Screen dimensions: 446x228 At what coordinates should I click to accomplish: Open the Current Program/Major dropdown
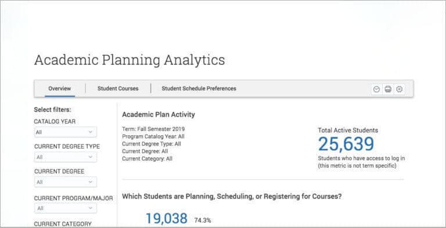coord(66,208)
